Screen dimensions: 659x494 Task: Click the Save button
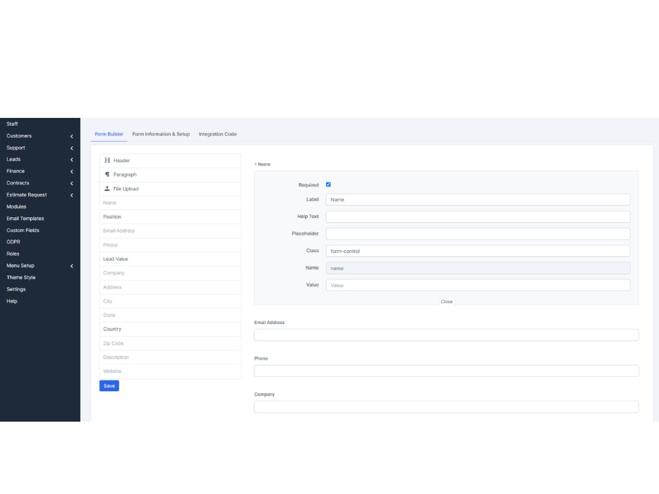[109, 385]
